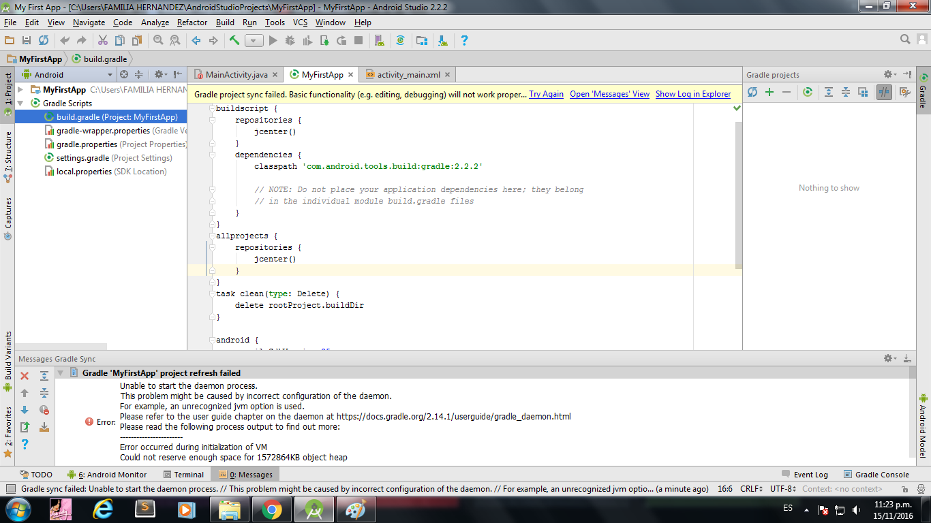The image size is (931, 523).
Task: Open the AVD Manager icon
Action: (380, 41)
